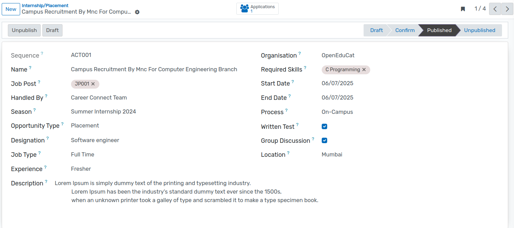Image resolution: width=514 pixels, height=228 pixels.
Task: Open the Internship/Placement breadcrumb link
Action: coord(45,5)
